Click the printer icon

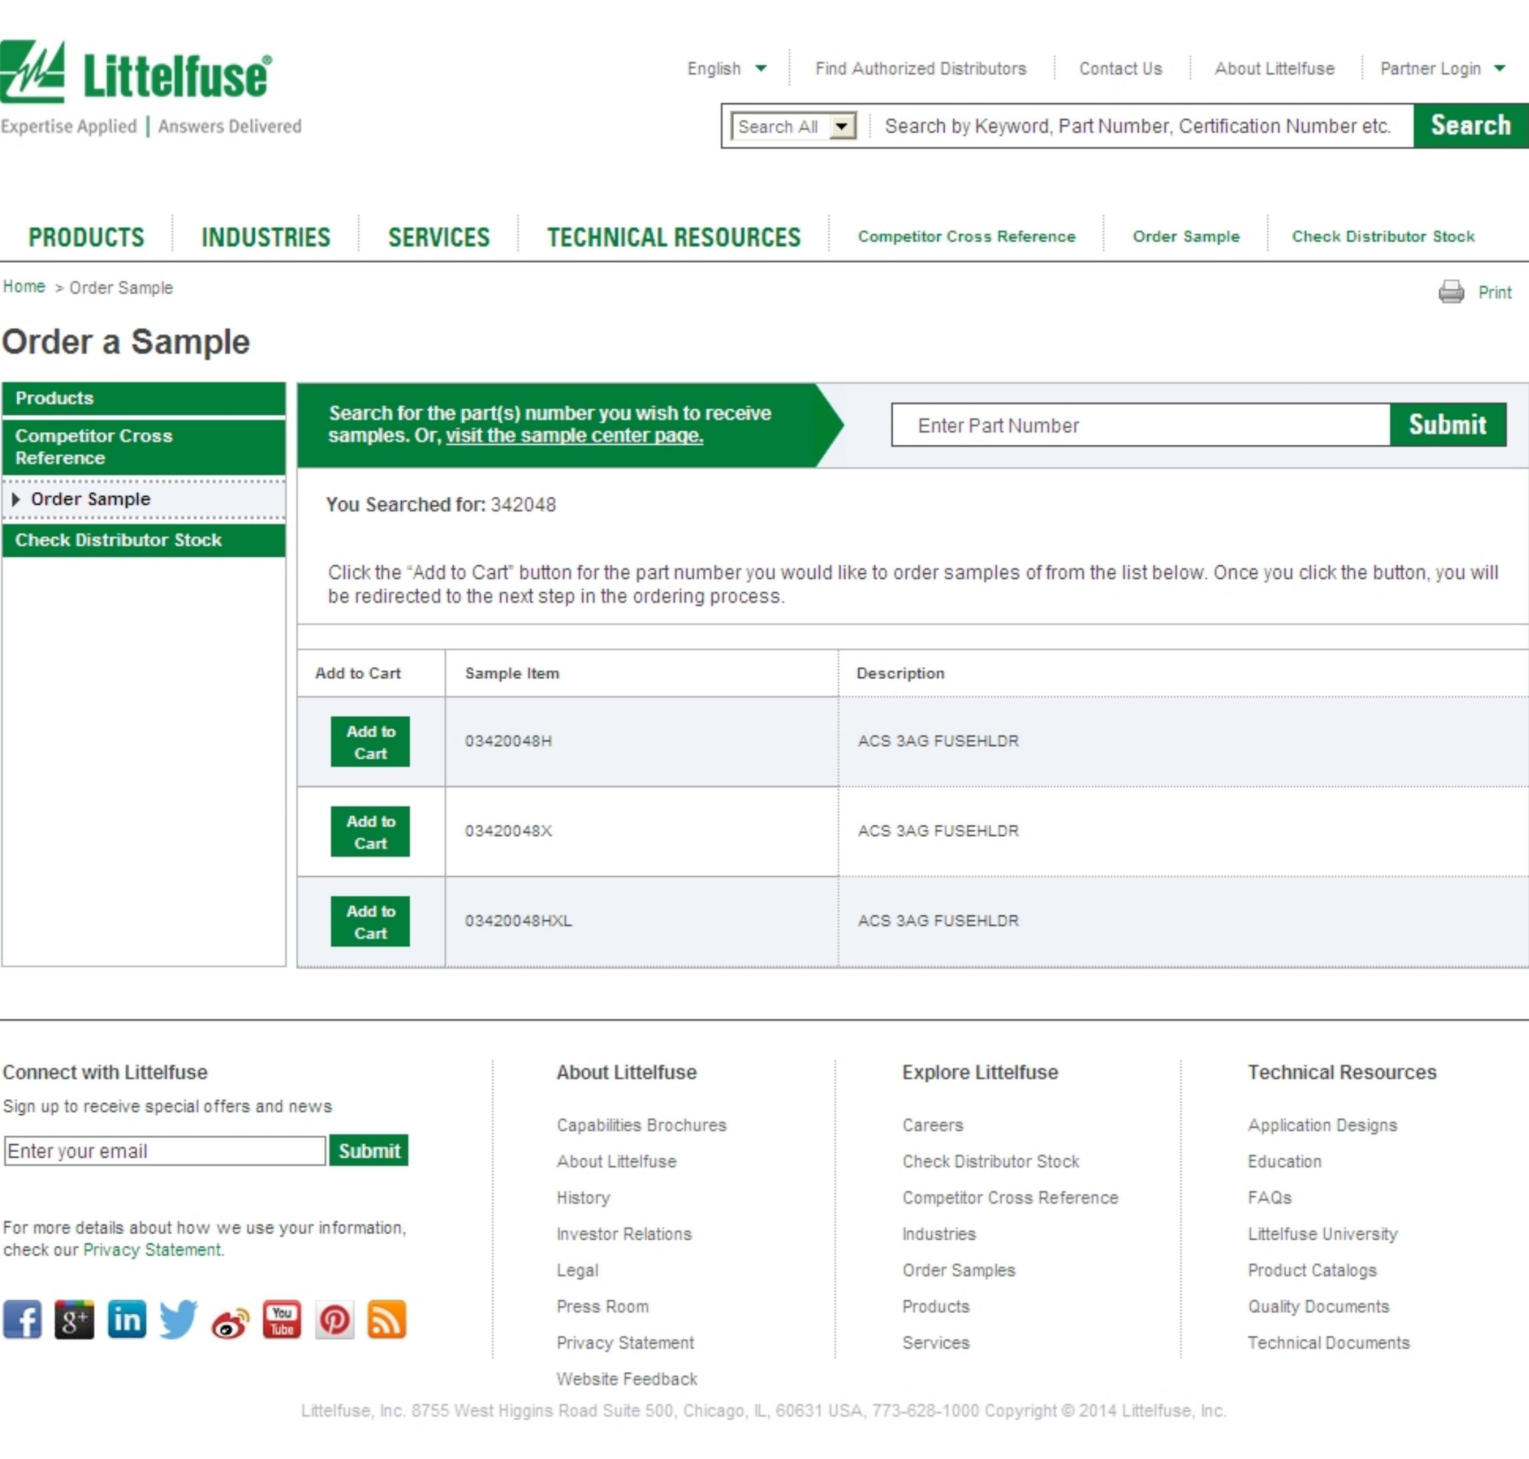(x=1450, y=291)
